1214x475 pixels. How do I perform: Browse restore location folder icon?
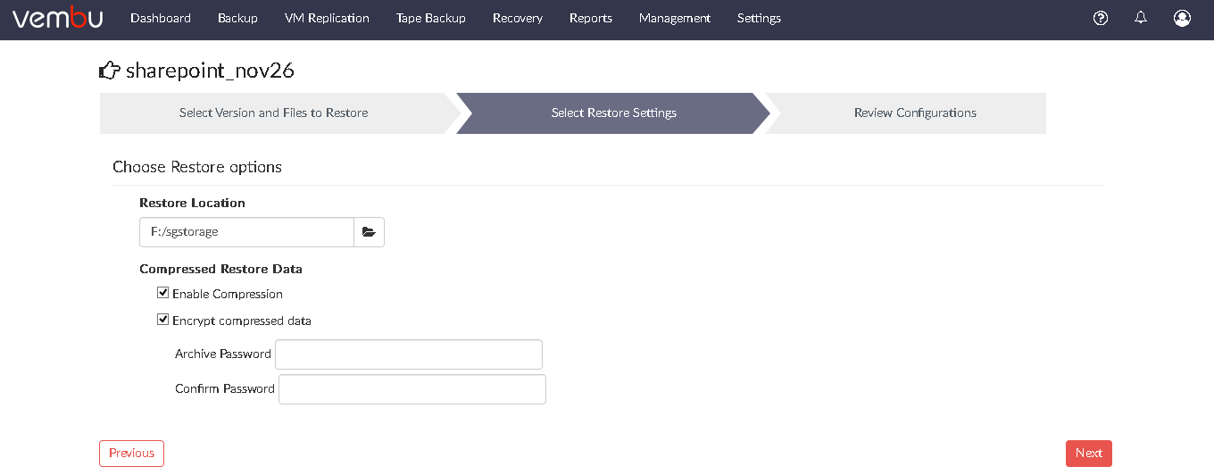tap(369, 232)
